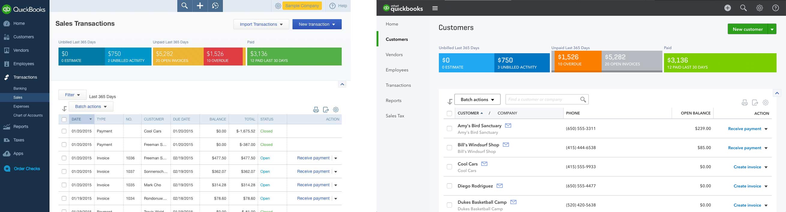Click Receive payment for Bill's Windsurf Shop
Viewport: 786px width, 212px height.
coord(745,148)
